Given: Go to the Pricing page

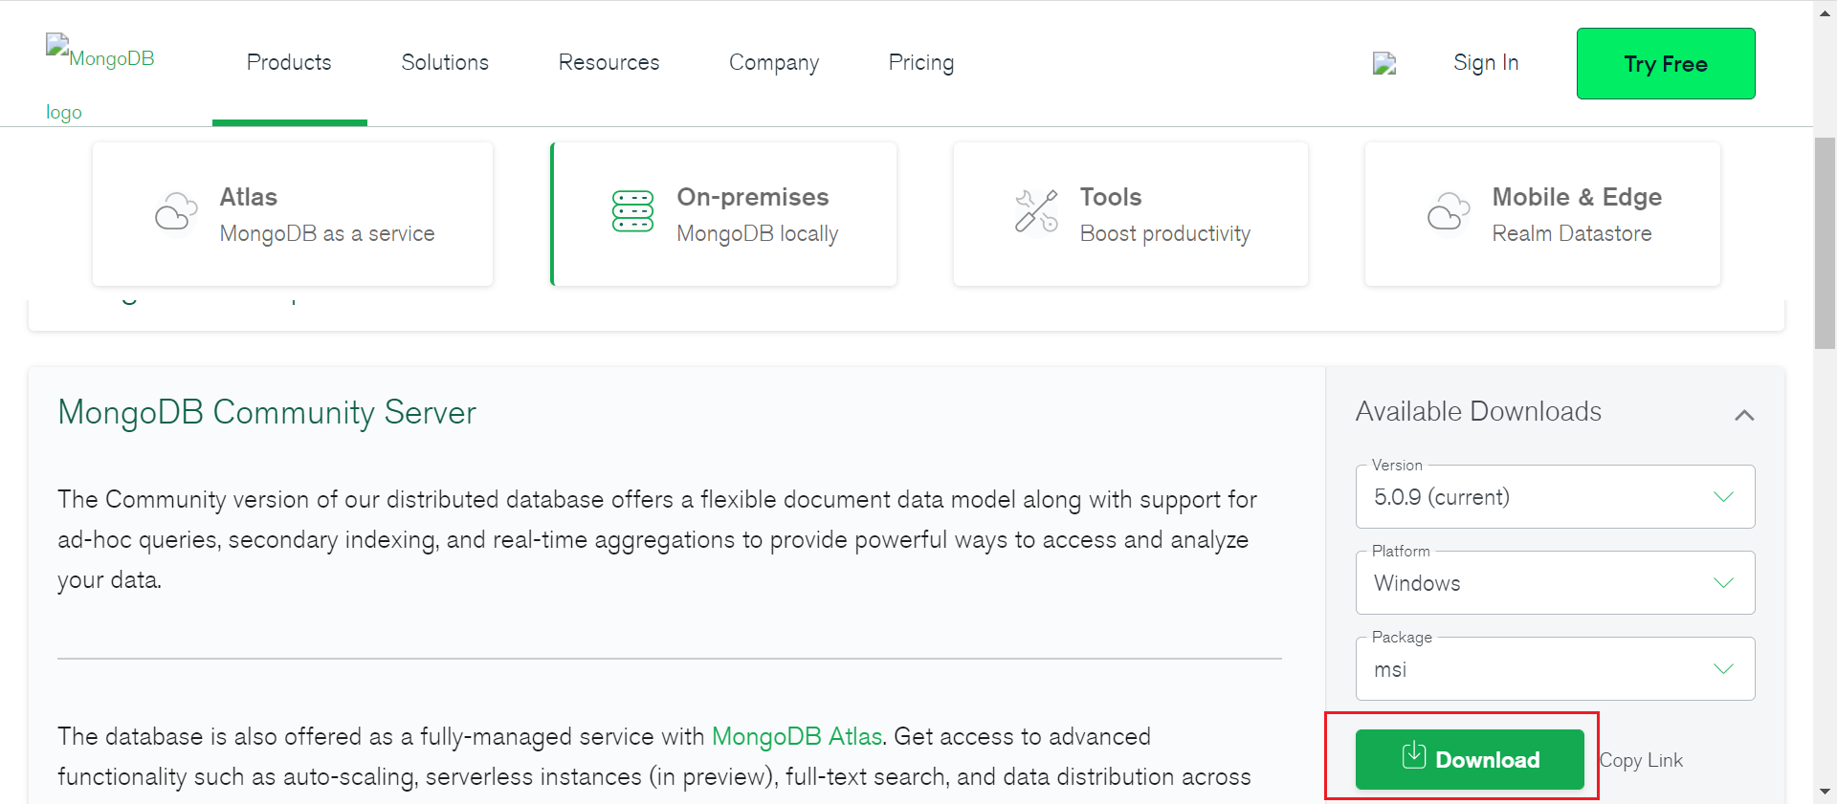Looking at the screenshot, I should click(x=920, y=63).
